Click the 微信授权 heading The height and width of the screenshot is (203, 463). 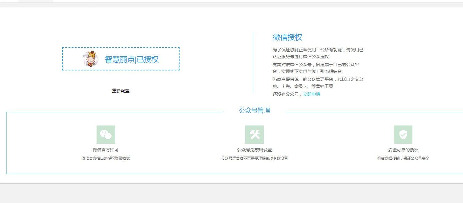pos(287,37)
